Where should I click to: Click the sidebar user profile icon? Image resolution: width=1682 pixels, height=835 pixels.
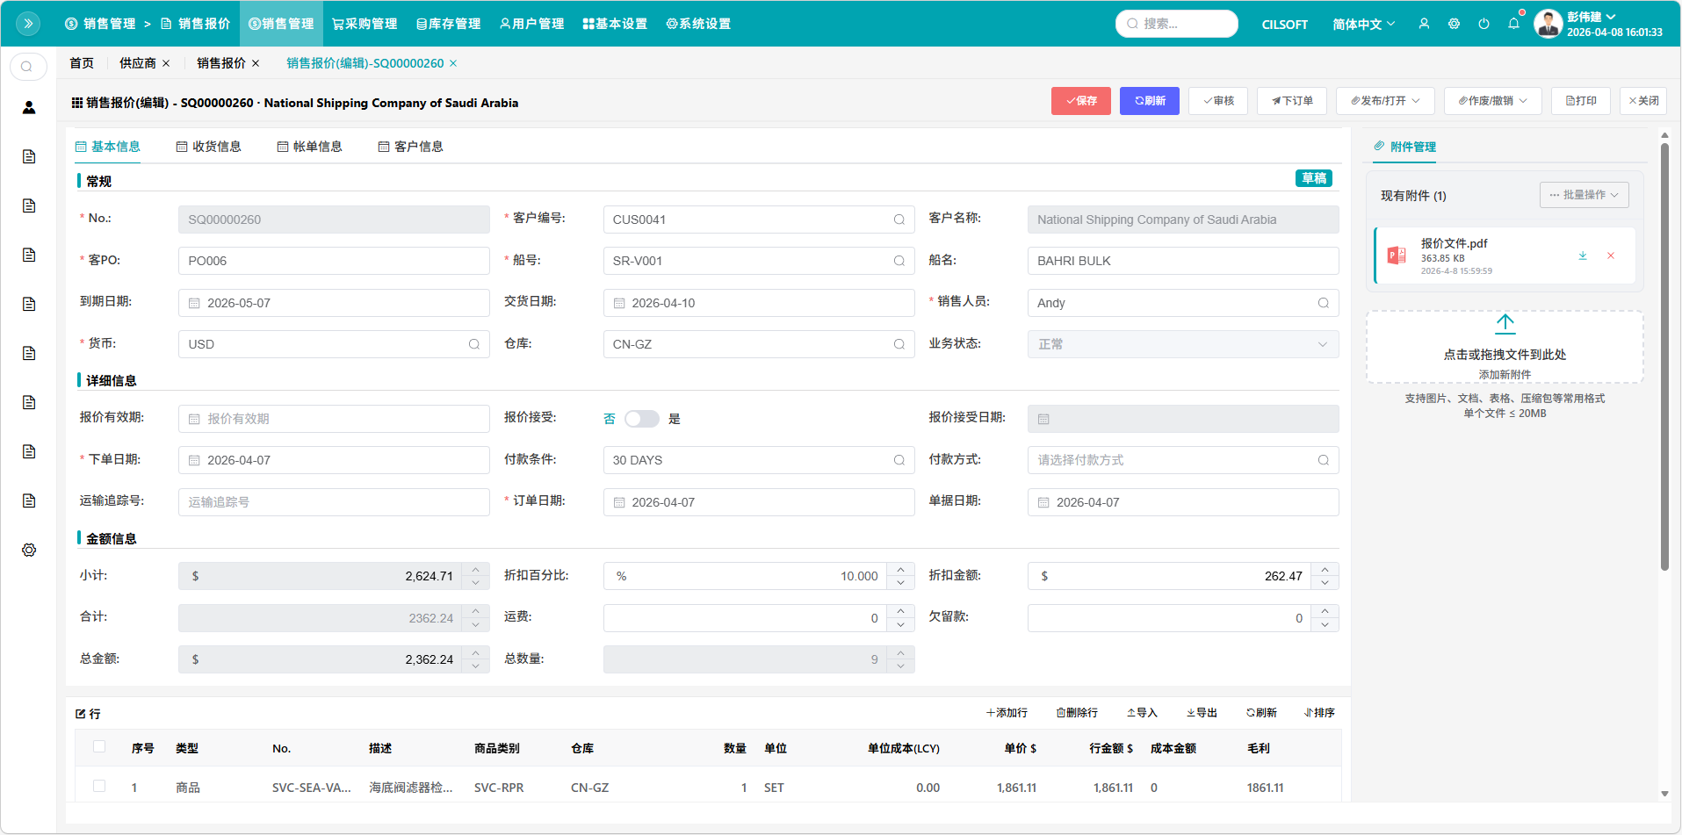[x=29, y=107]
